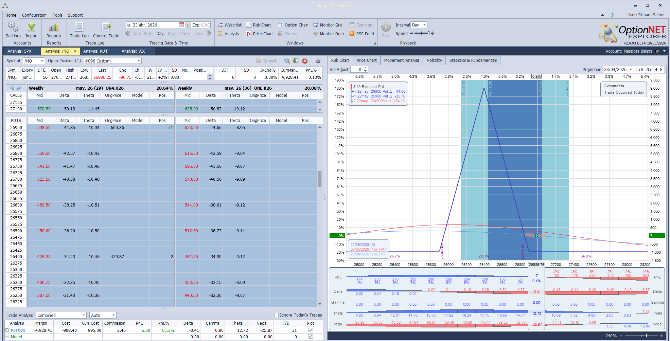Open the Tools ribbon tab
The height and width of the screenshot is (341, 670).
57,15
